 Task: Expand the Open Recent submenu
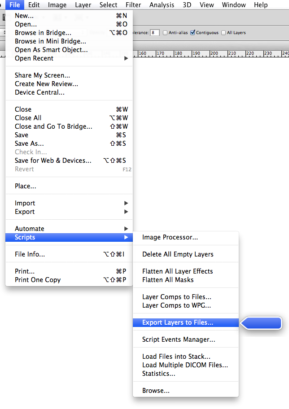[x=69, y=58]
